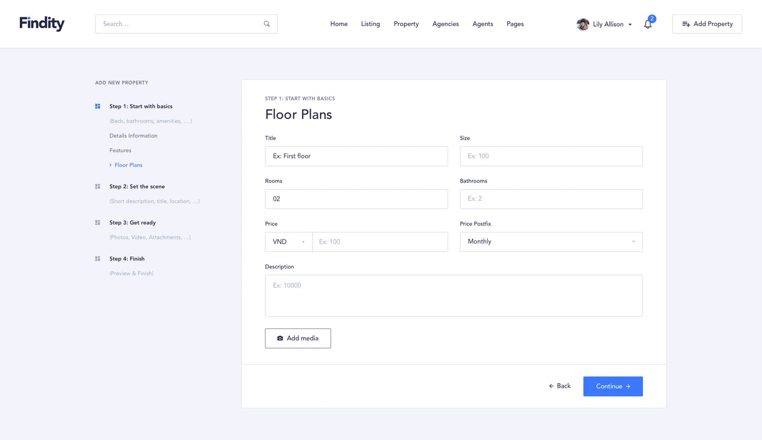Screen dimensions: 762x440
Task: Go to the Agencies nav item
Action: coord(446,24)
